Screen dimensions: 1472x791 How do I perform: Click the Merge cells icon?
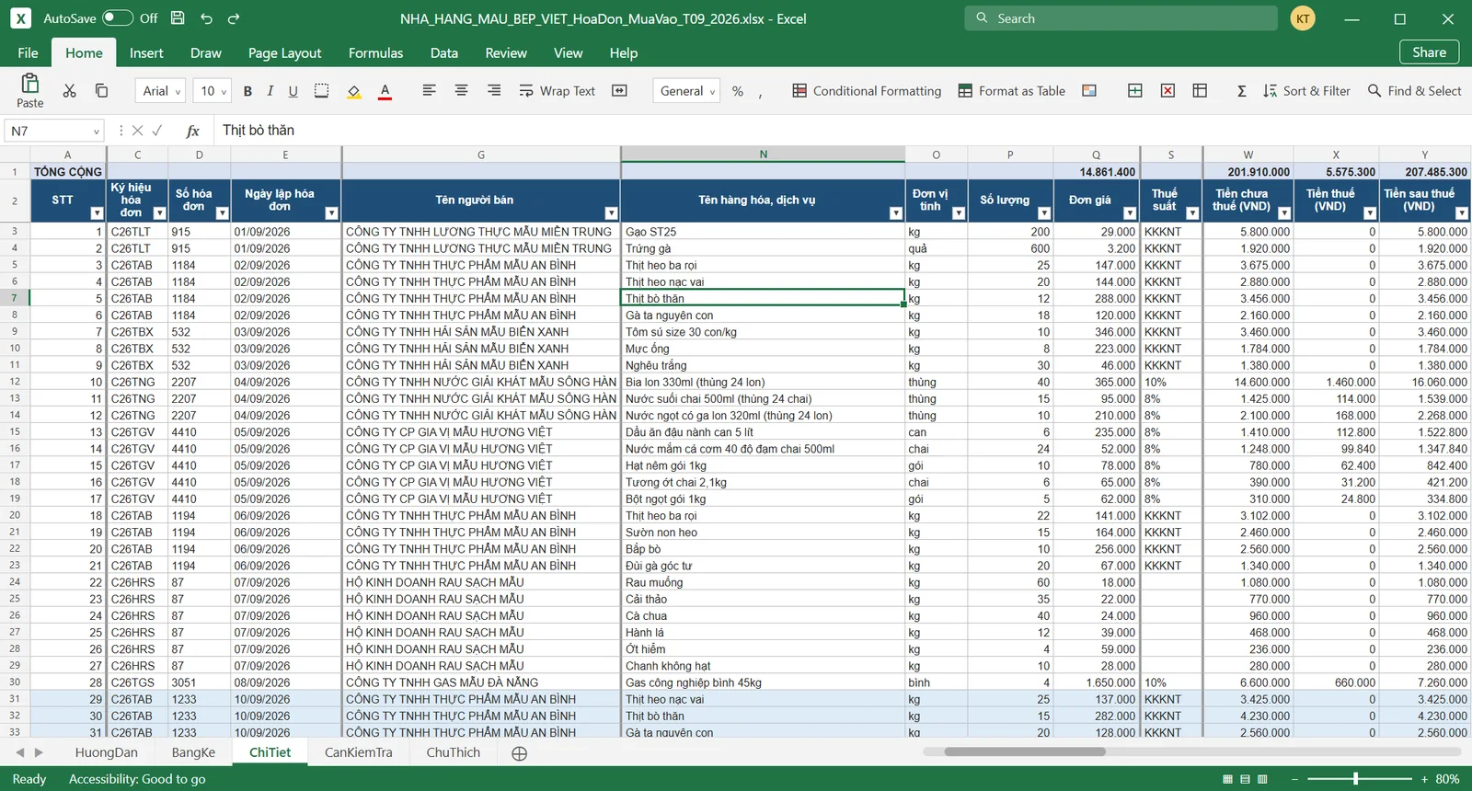tap(619, 91)
